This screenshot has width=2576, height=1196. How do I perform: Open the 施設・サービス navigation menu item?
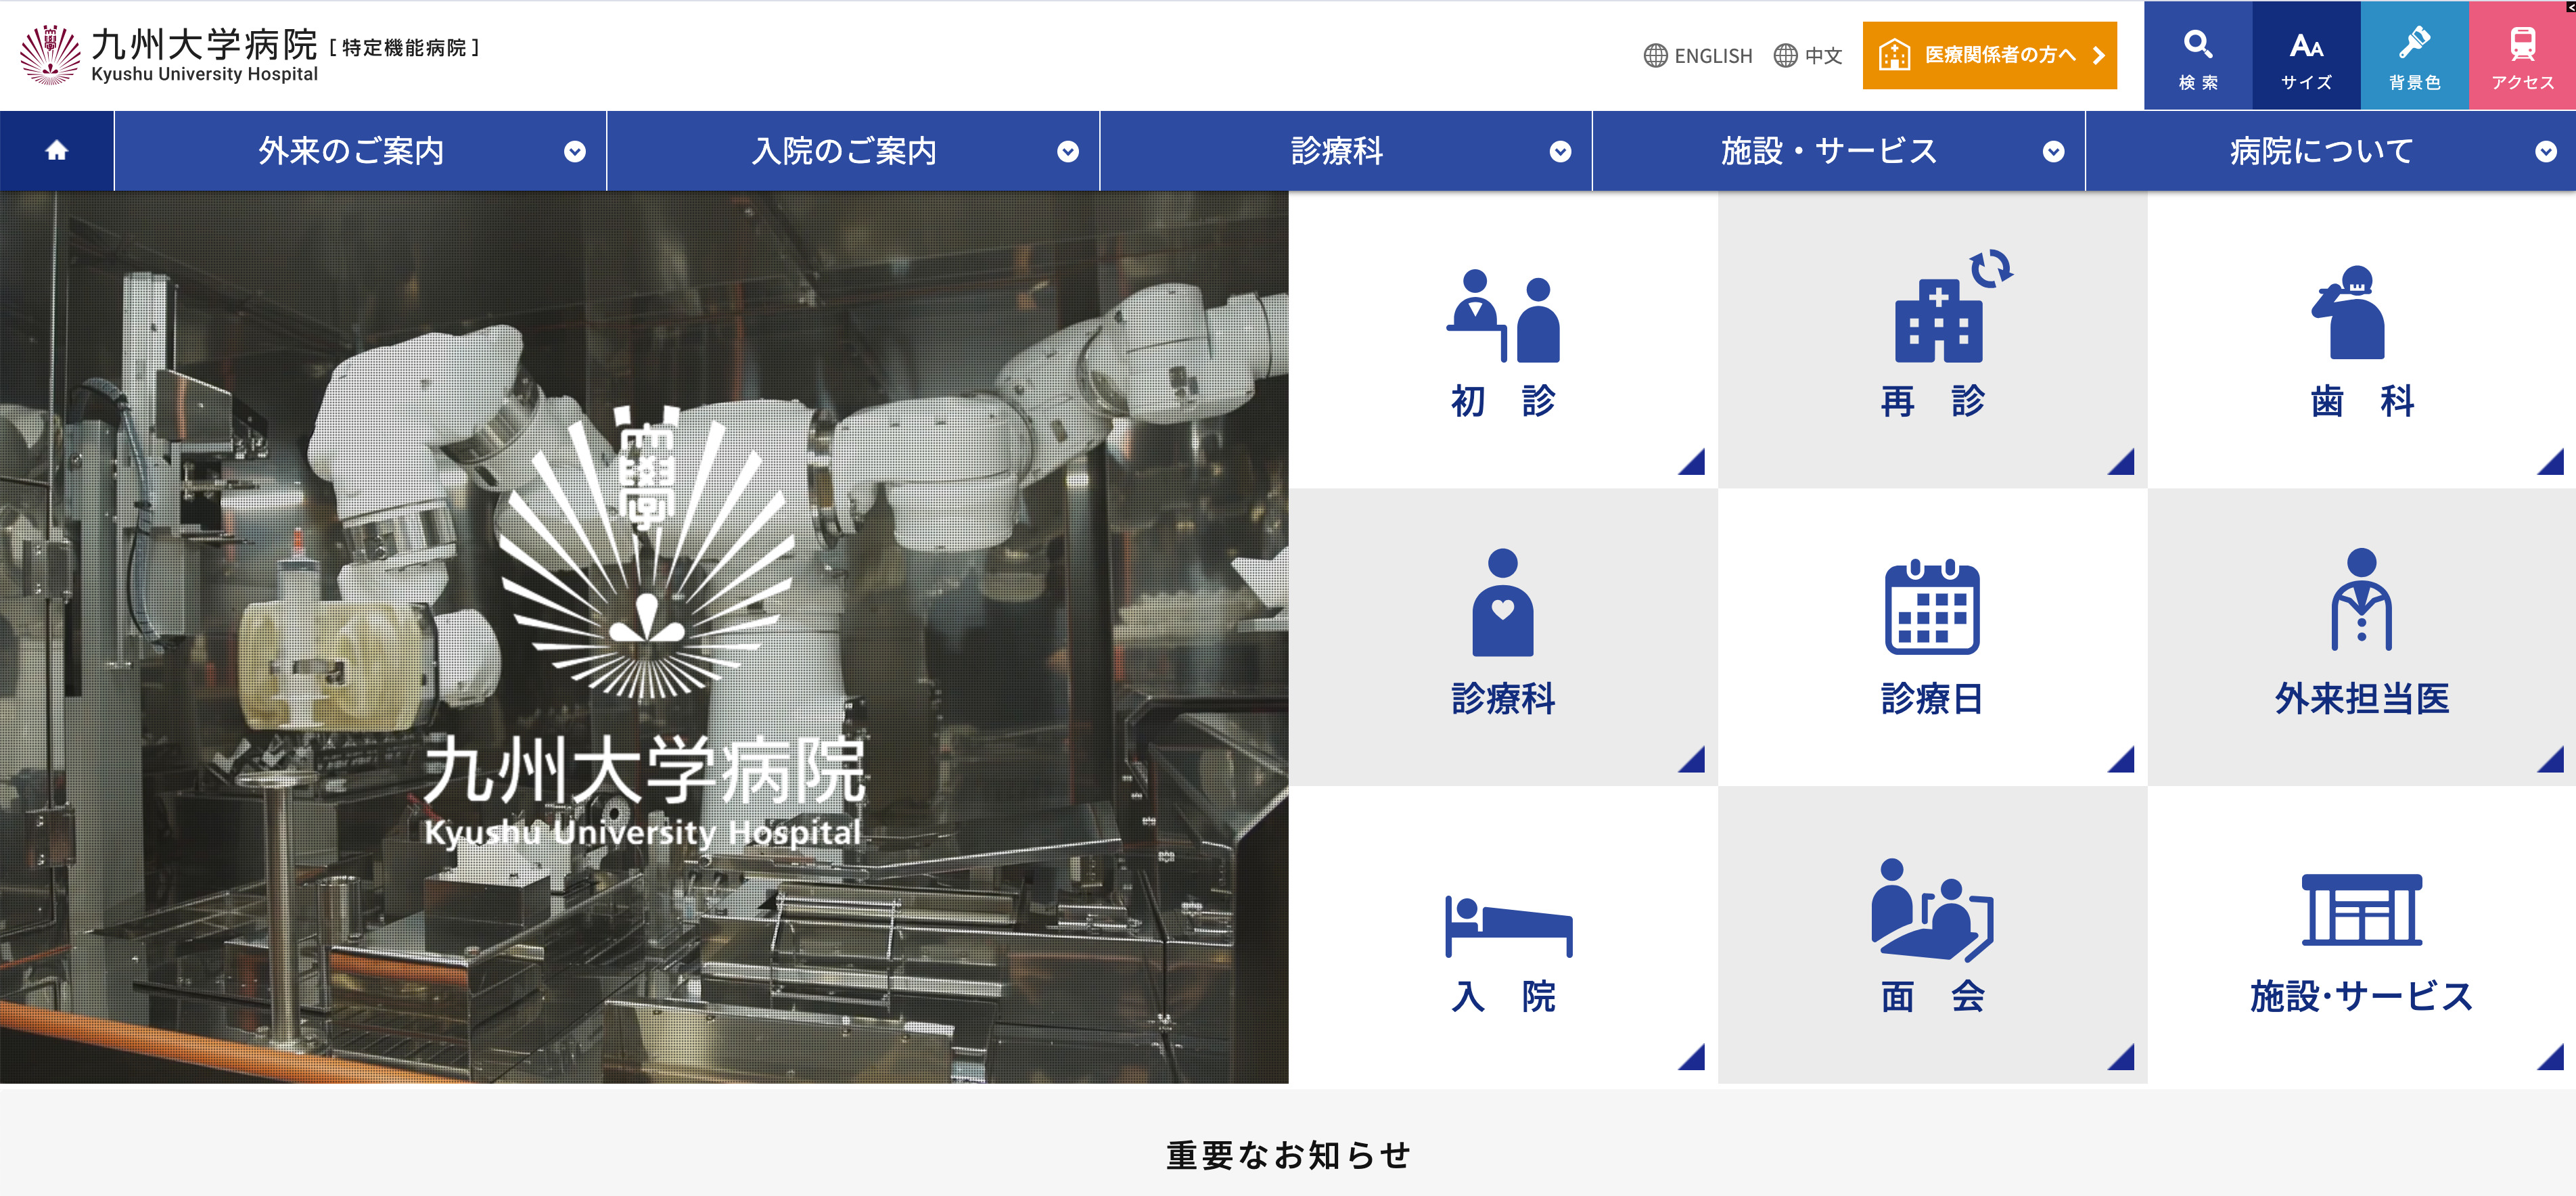pyautogui.click(x=1828, y=152)
